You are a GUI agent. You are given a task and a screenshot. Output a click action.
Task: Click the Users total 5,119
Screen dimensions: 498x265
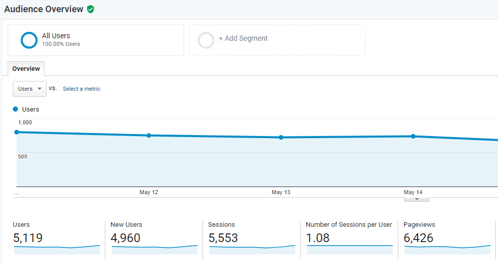coord(28,238)
